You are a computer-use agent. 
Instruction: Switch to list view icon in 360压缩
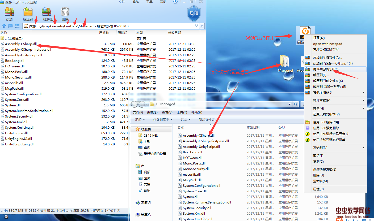[x=17, y=26]
